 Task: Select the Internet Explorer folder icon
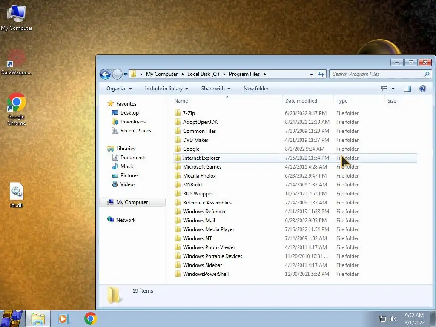coord(178,158)
